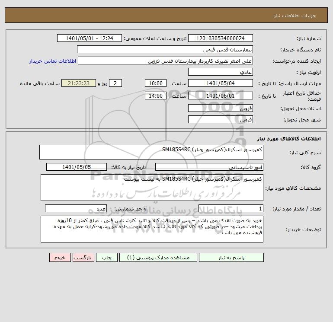Click the text ساعت باقی مانده
The image size is (333, 322).
(40, 83)
